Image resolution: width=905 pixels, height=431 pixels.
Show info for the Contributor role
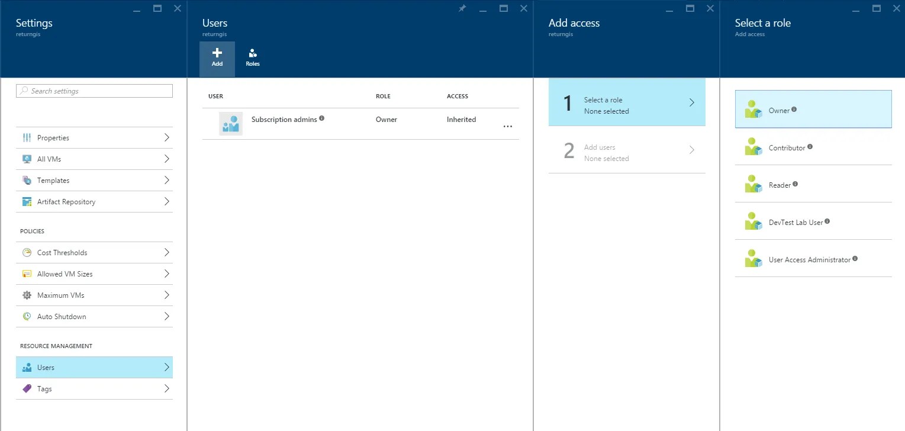tap(810, 147)
